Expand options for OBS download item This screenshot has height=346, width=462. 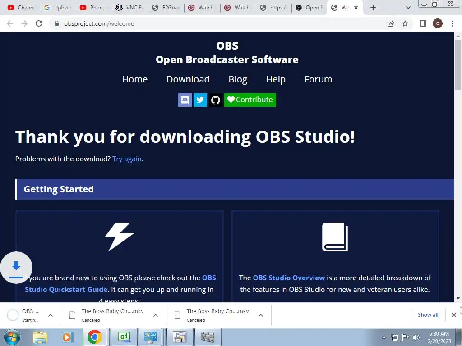[51, 315]
